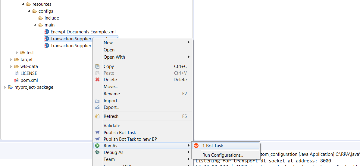360x166 pixels.
Task: Click the Export icon in context menu
Action: click(97, 107)
